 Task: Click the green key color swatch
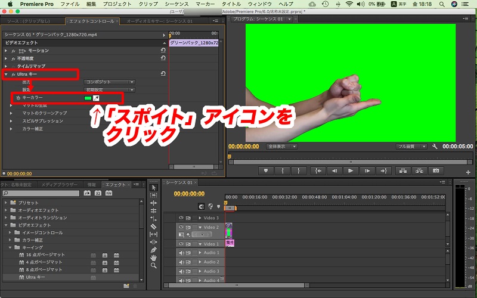[88, 98]
